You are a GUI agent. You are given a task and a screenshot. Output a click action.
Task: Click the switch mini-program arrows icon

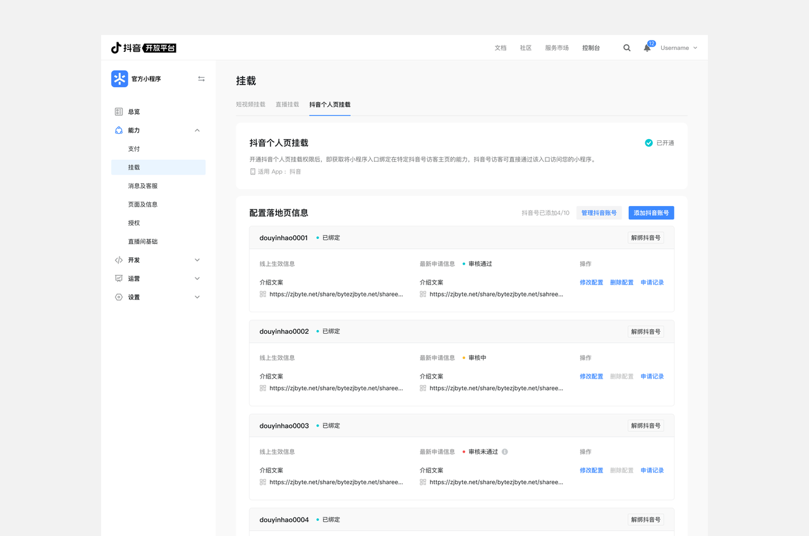click(201, 79)
